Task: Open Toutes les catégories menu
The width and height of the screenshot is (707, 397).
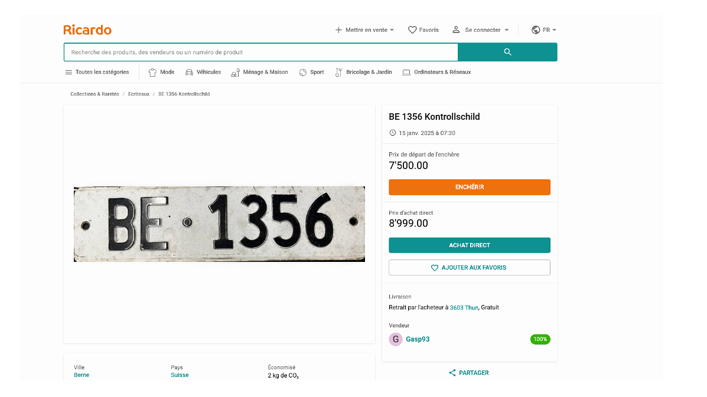Action: click(97, 73)
